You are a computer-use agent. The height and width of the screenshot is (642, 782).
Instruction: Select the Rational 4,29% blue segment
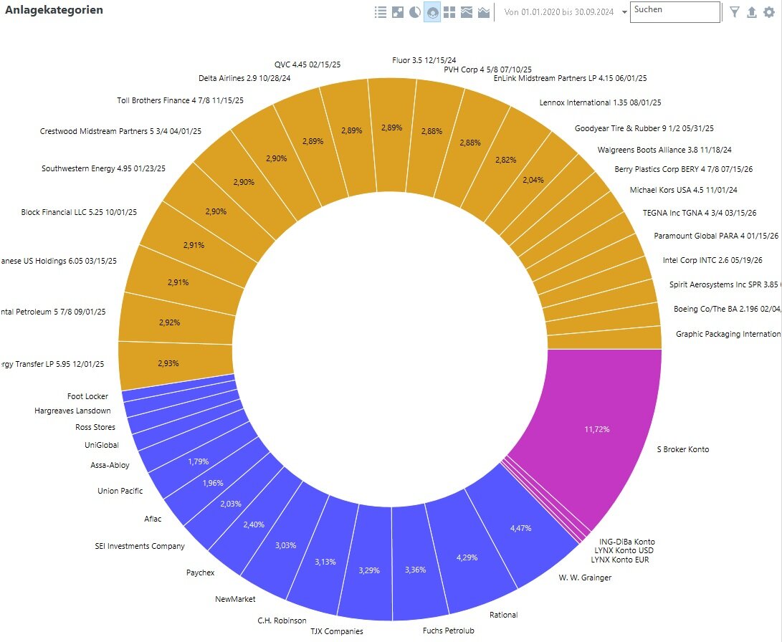[x=468, y=557]
